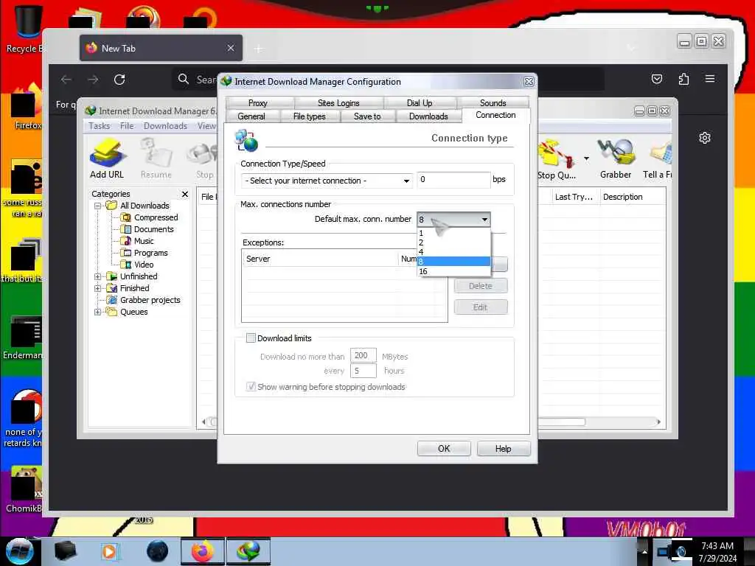
Task: Switch to the Save to tab
Action: click(367, 116)
